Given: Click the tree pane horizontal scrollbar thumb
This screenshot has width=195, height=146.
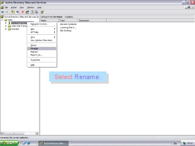Looking at the screenshot, I should [x=14, y=133].
